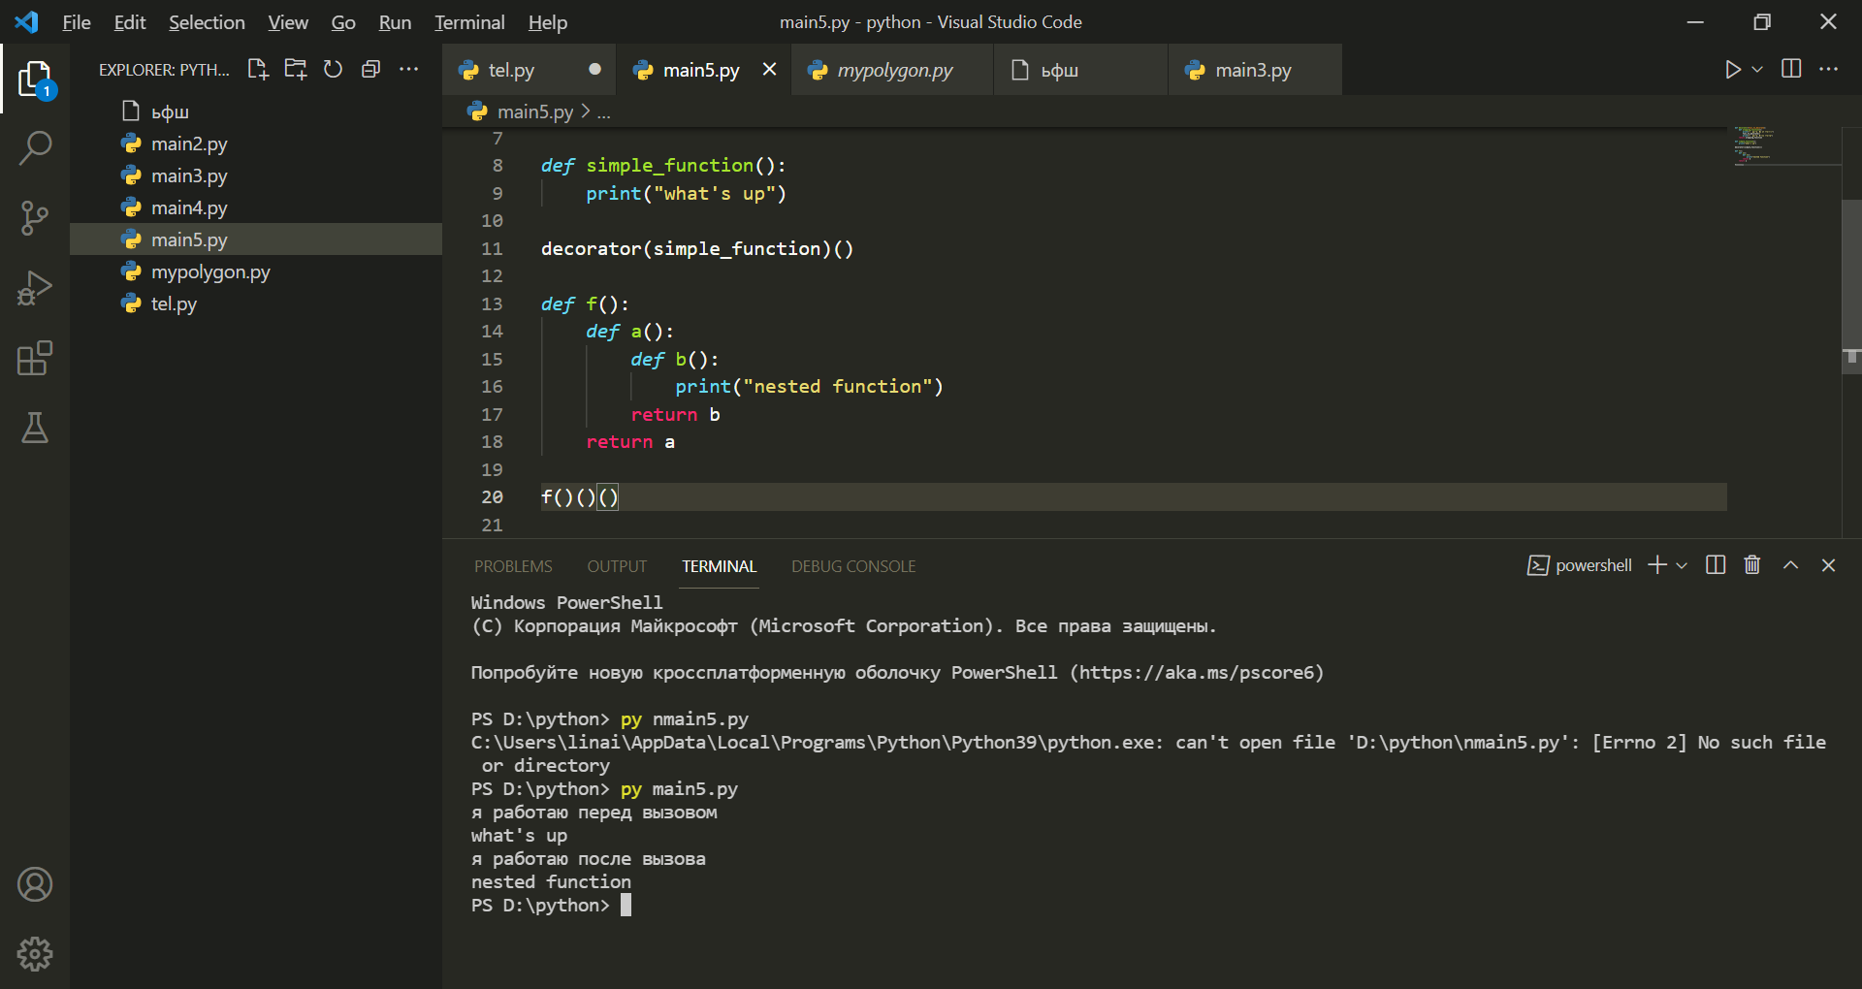Open the new terminal plus icon
The height and width of the screenshot is (989, 1862).
point(1657,565)
